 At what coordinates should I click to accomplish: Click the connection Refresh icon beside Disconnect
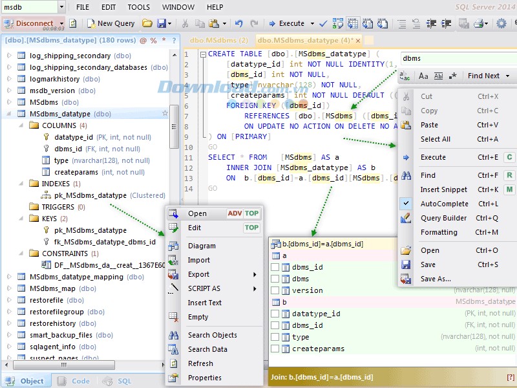coord(74,24)
